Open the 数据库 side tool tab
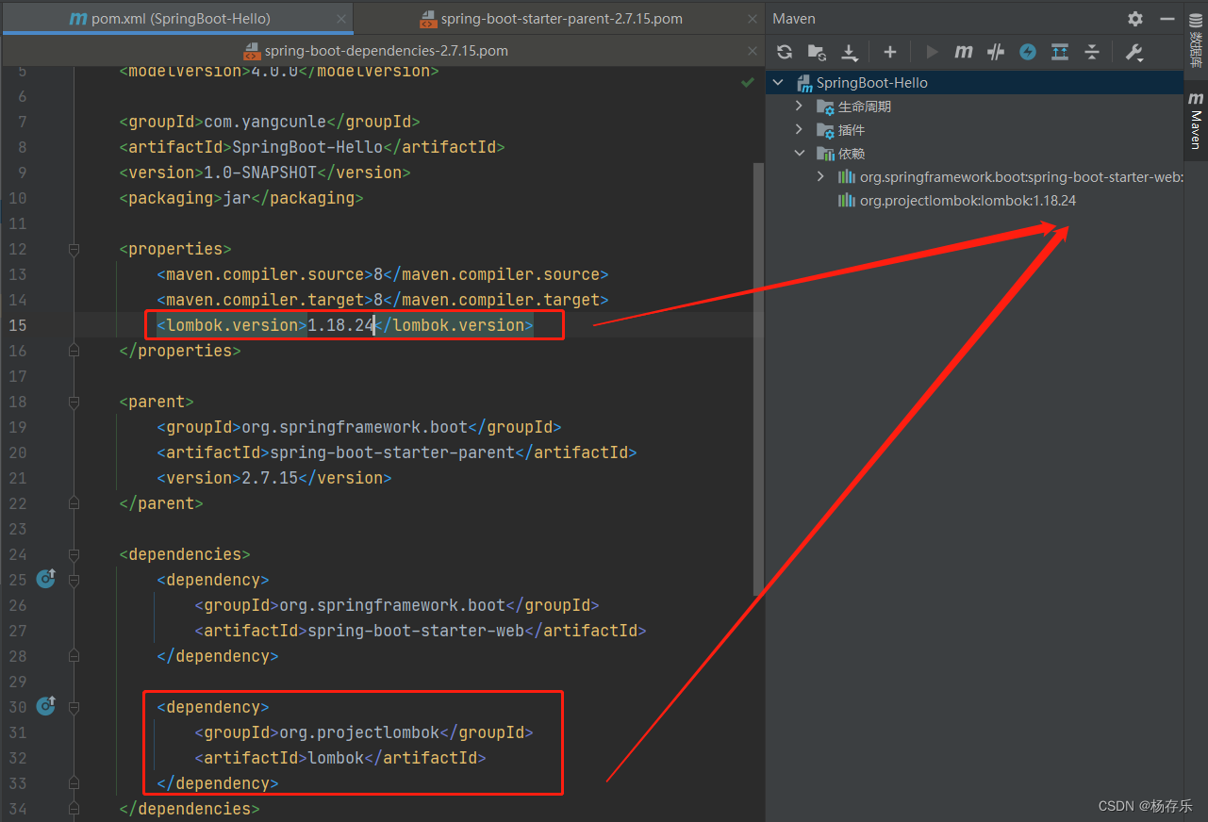The width and height of the screenshot is (1208, 822). coord(1196,42)
